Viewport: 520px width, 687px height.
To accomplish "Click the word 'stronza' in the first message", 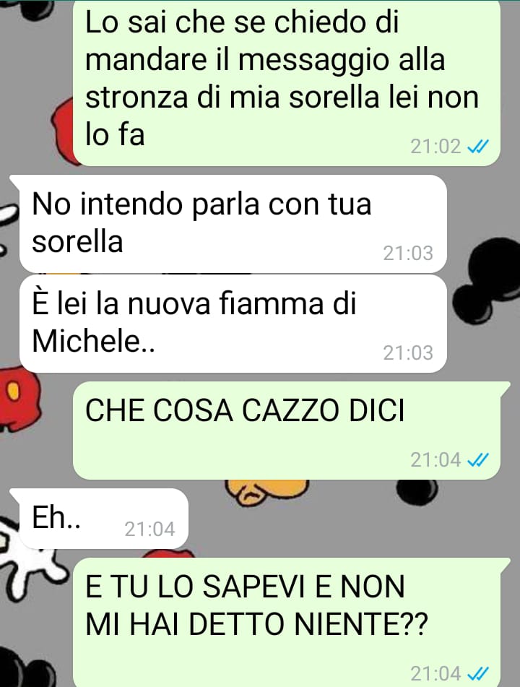I will (x=137, y=98).
